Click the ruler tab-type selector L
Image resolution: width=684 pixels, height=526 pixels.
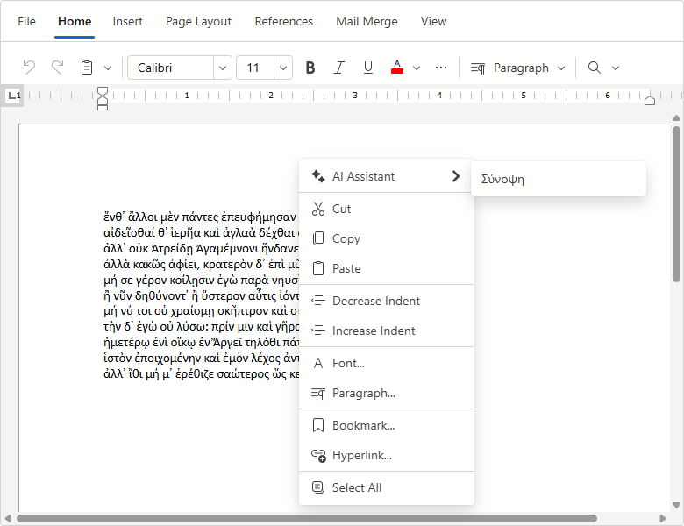click(14, 95)
